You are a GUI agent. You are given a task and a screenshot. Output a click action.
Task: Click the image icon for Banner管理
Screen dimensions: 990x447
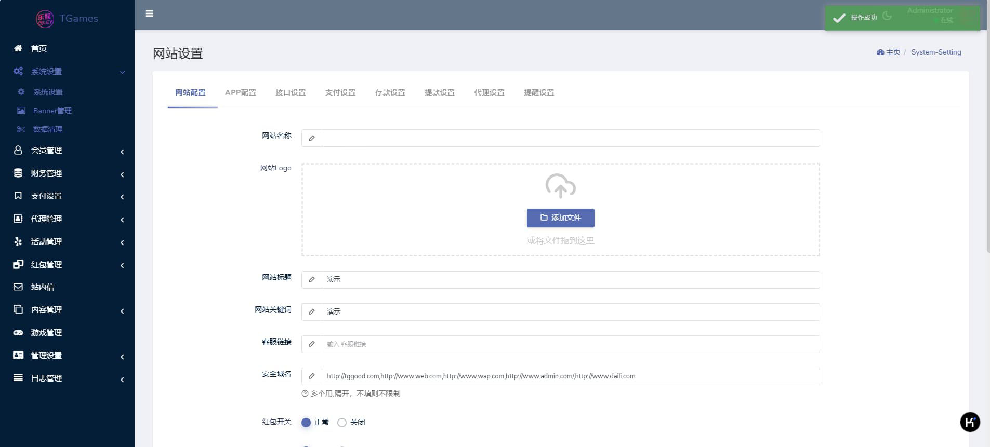click(21, 111)
